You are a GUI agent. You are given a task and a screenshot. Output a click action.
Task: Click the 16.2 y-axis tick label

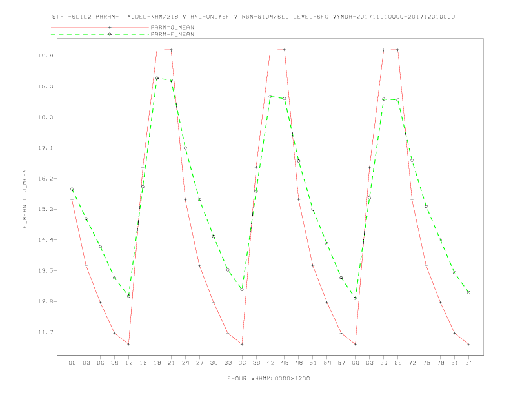pyautogui.click(x=45, y=179)
